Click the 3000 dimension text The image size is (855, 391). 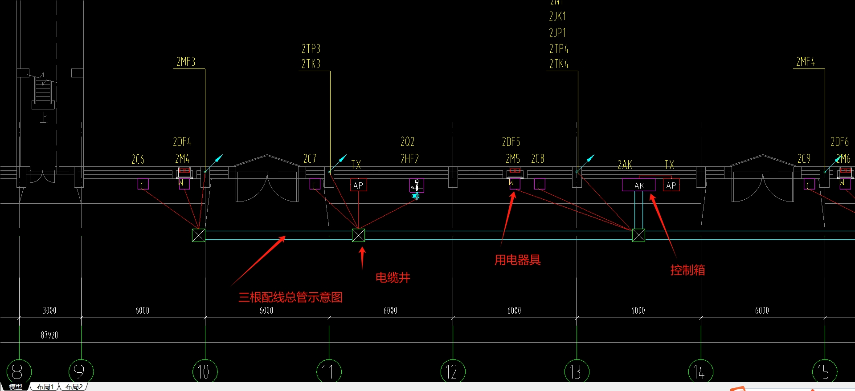[x=49, y=310]
